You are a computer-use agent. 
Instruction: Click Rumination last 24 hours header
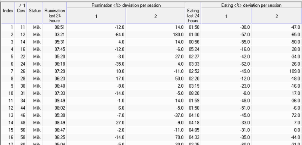coord(54,13)
